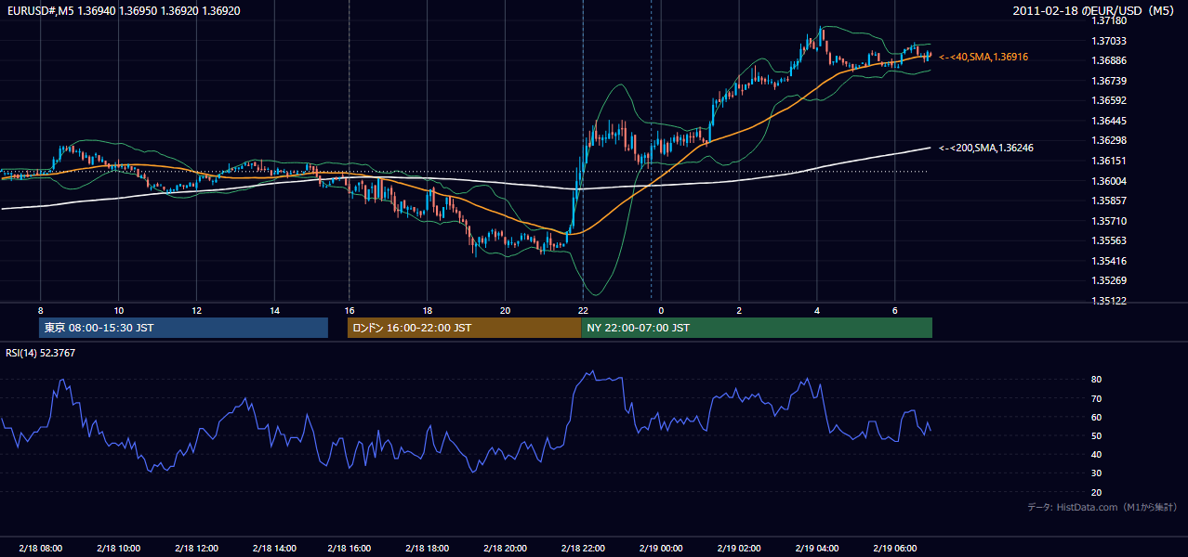Viewport: 1188px width, 557px height.
Task: Click the bottom time label 2/18 10:00
Action: point(118,549)
